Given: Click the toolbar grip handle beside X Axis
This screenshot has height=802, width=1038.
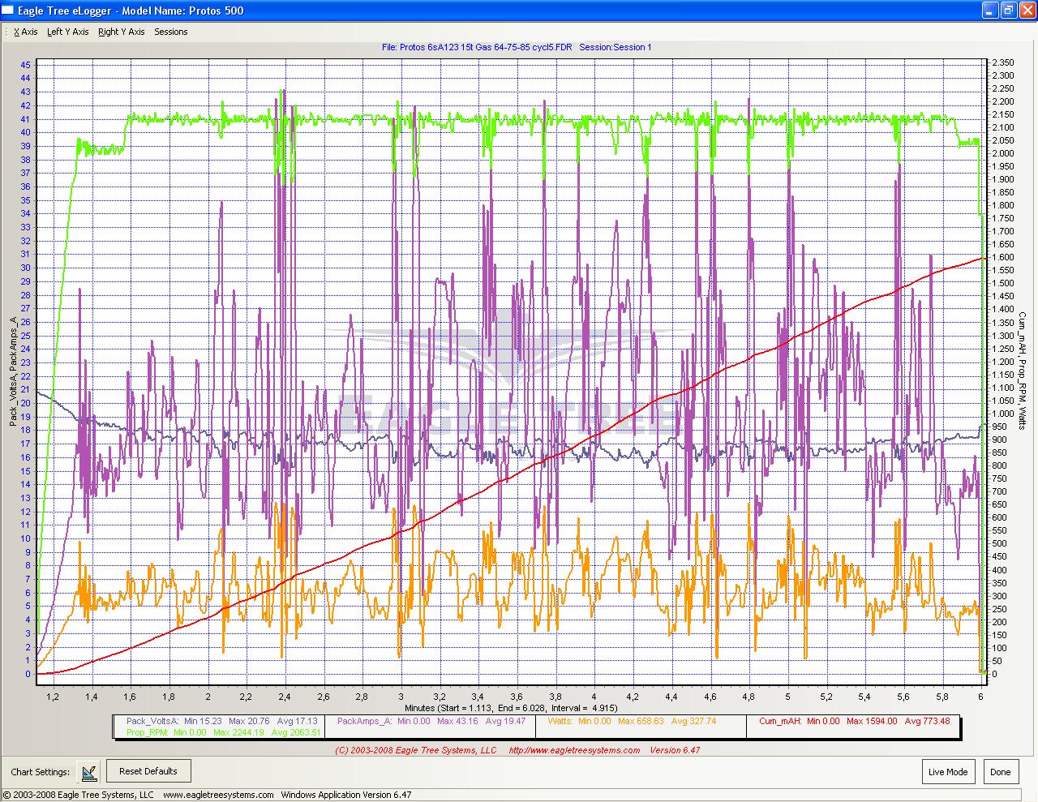Looking at the screenshot, I should pyautogui.click(x=6, y=32).
